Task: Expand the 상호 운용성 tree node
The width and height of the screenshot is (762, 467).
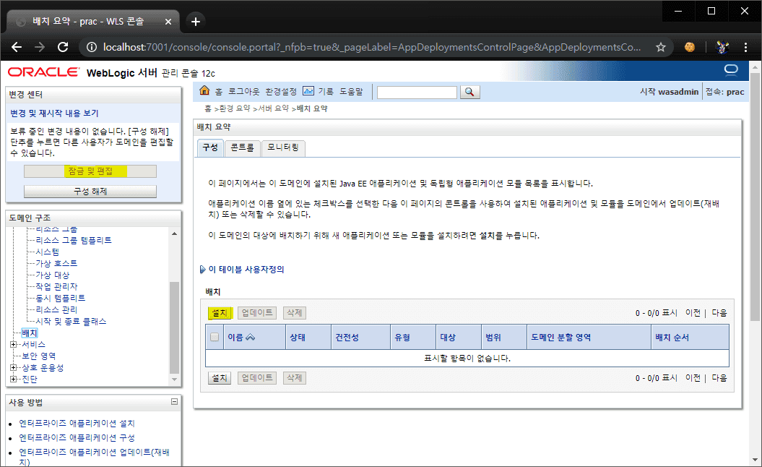Action: (x=14, y=368)
